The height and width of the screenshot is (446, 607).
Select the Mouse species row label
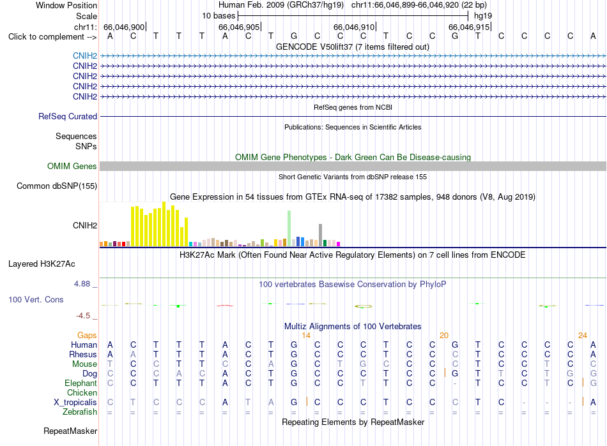click(84, 364)
